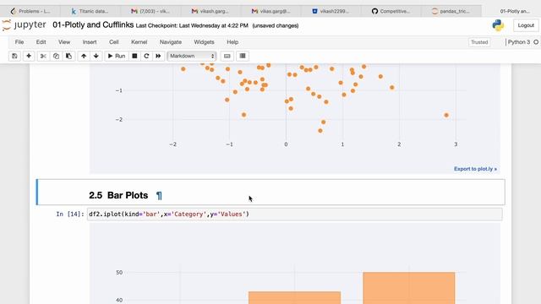Click the kernel idle circle indicator
Screen dimensions: 541x304
pos(536,42)
